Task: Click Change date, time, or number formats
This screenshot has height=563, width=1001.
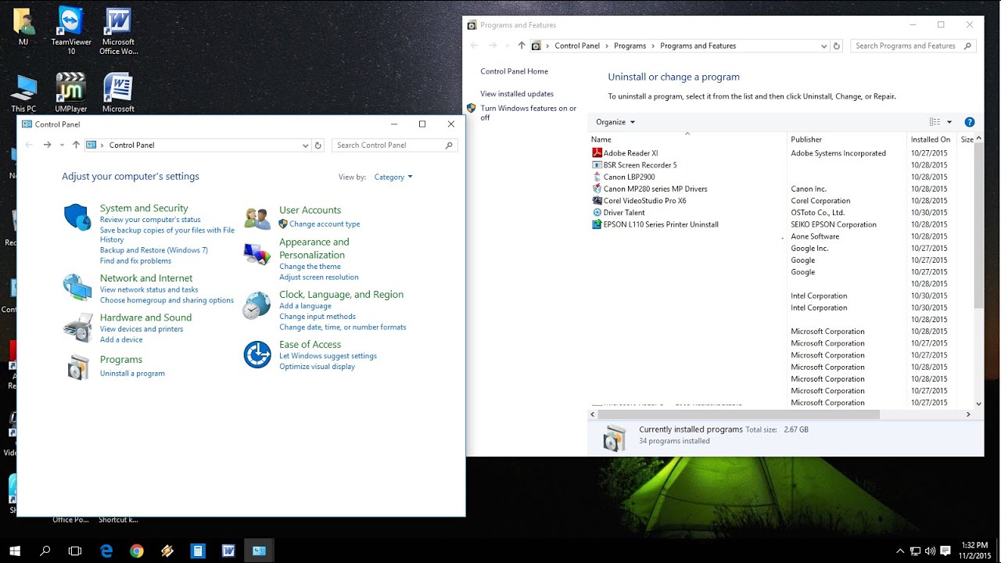Action: (343, 328)
